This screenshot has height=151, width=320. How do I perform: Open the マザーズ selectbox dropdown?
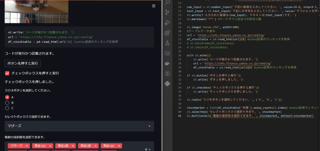pyautogui.click(x=79, y=126)
